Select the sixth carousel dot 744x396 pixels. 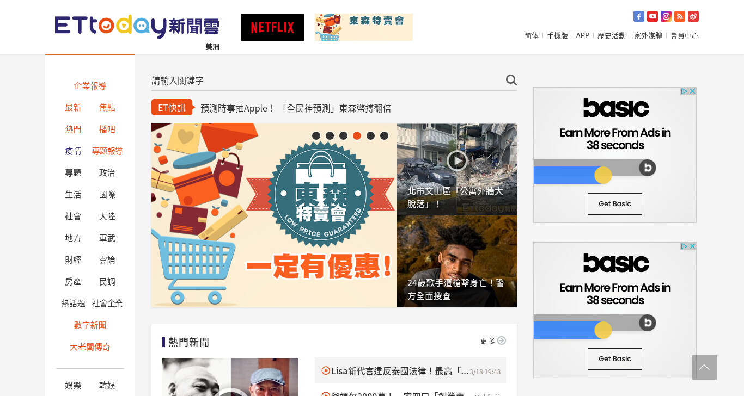click(384, 135)
